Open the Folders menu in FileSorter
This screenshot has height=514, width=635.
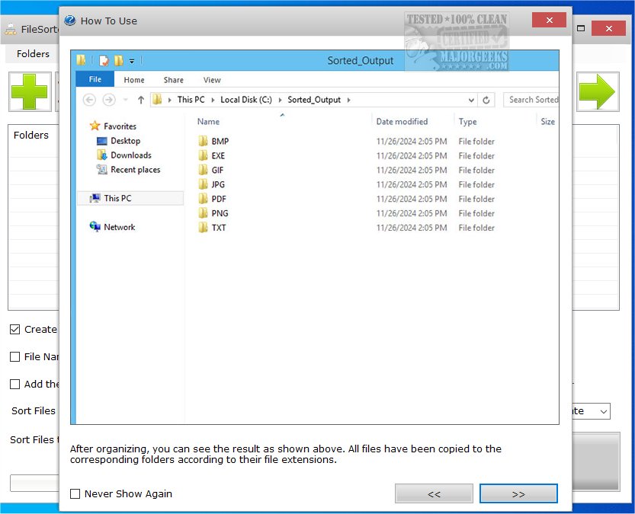[x=33, y=54]
